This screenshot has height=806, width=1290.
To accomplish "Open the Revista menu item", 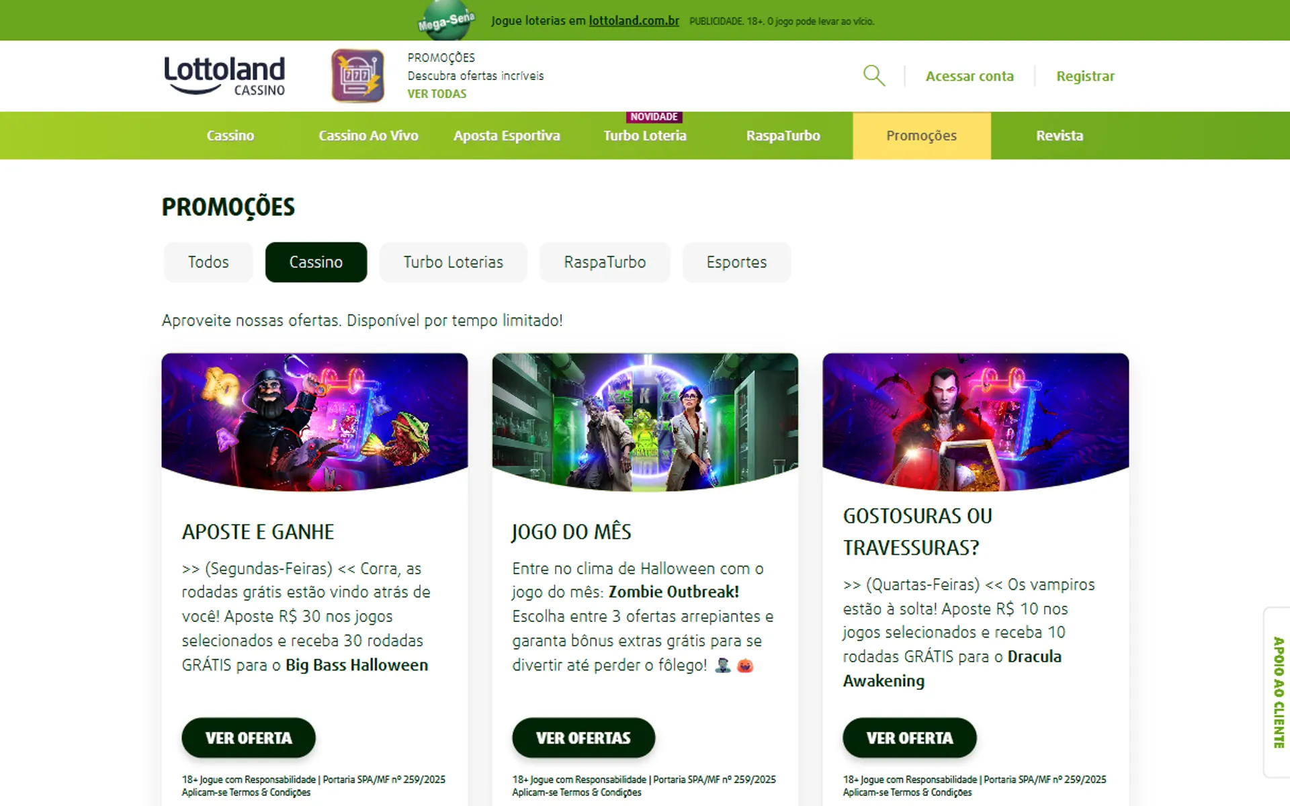I will coord(1060,136).
